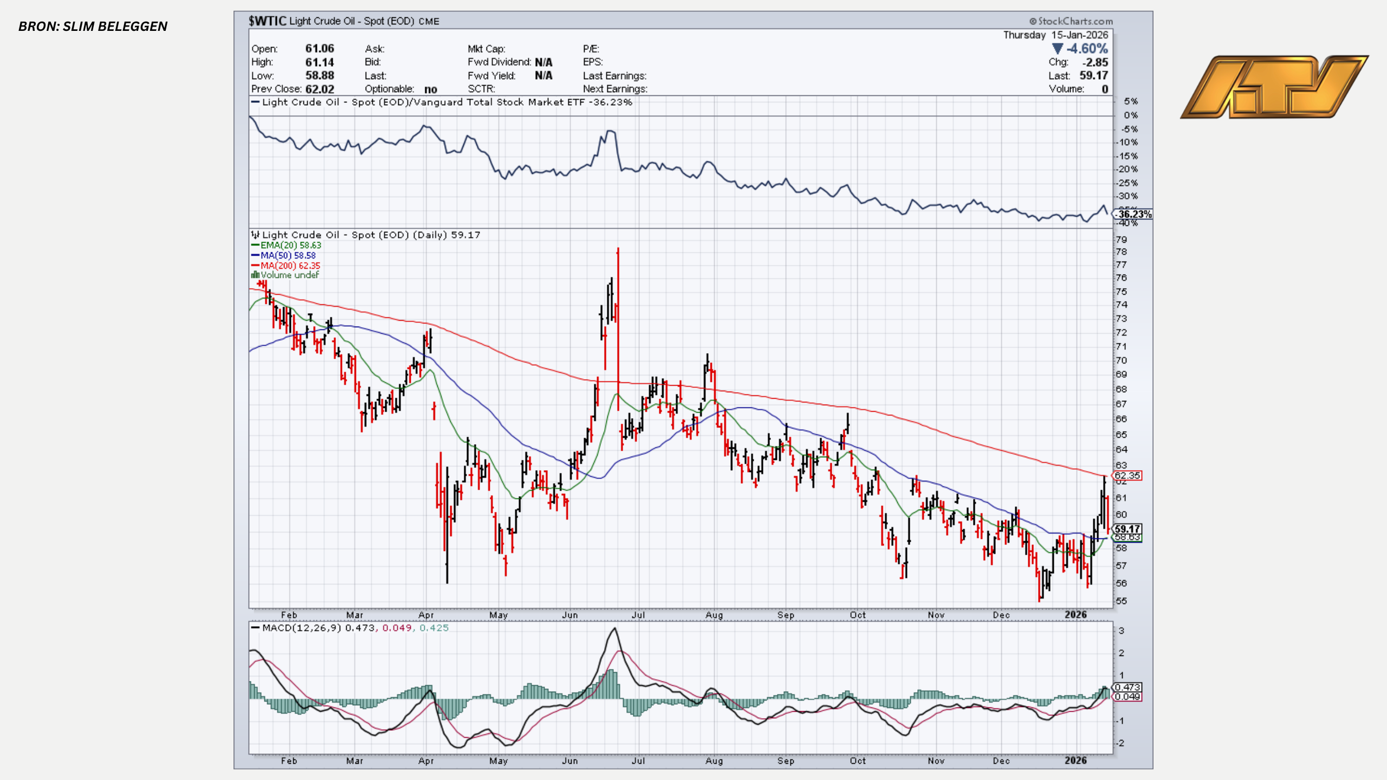Image resolution: width=1387 pixels, height=780 pixels.
Task: Click the 2026 label on price chart axis
Action: [x=1075, y=615]
